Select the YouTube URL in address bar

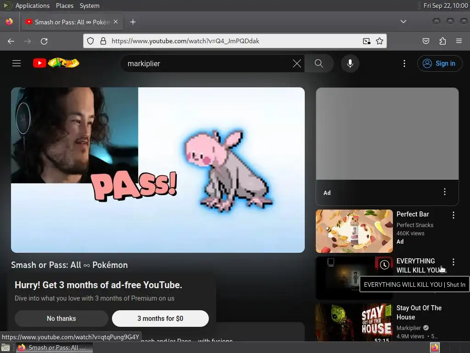185,41
